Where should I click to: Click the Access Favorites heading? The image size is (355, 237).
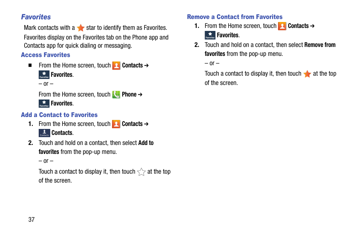coord(45,55)
